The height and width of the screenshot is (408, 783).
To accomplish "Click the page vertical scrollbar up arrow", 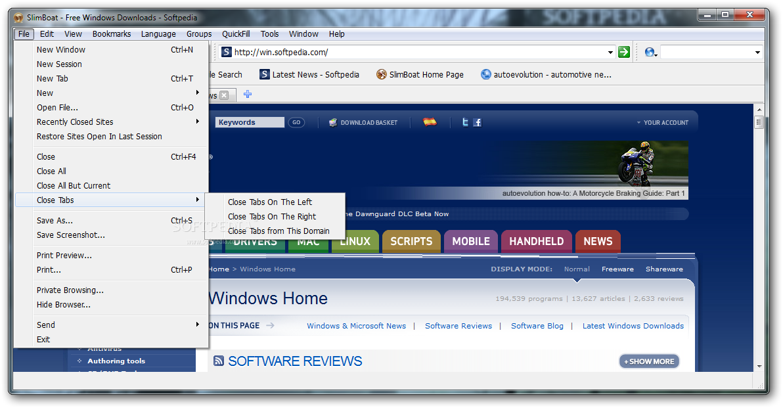I will click(759, 109).
